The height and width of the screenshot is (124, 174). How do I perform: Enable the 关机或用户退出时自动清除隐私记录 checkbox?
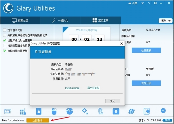pos(5,35)
